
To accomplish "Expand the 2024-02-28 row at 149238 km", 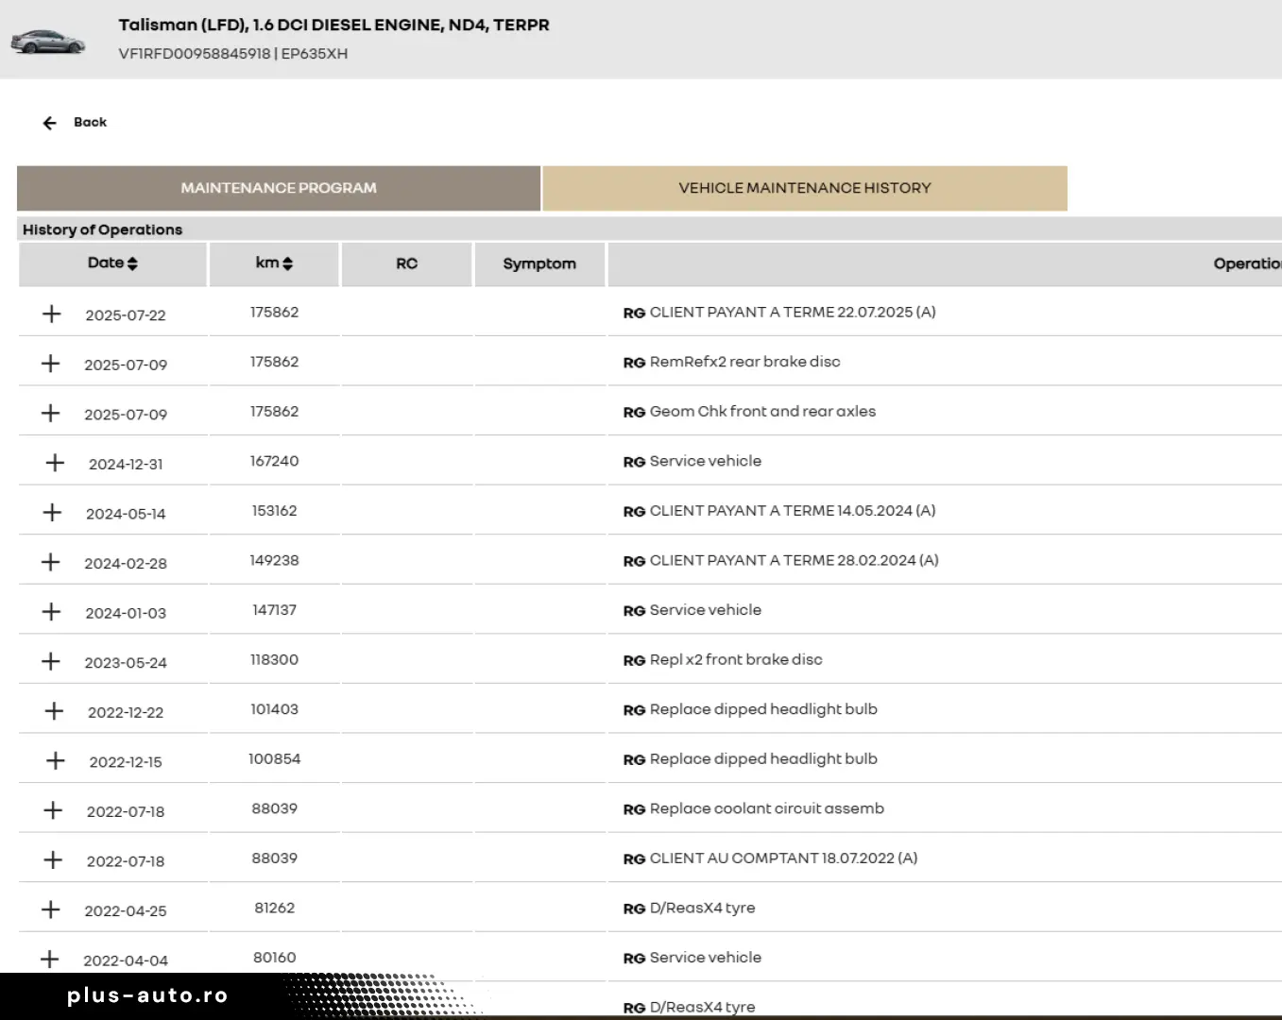I will 51,562.
